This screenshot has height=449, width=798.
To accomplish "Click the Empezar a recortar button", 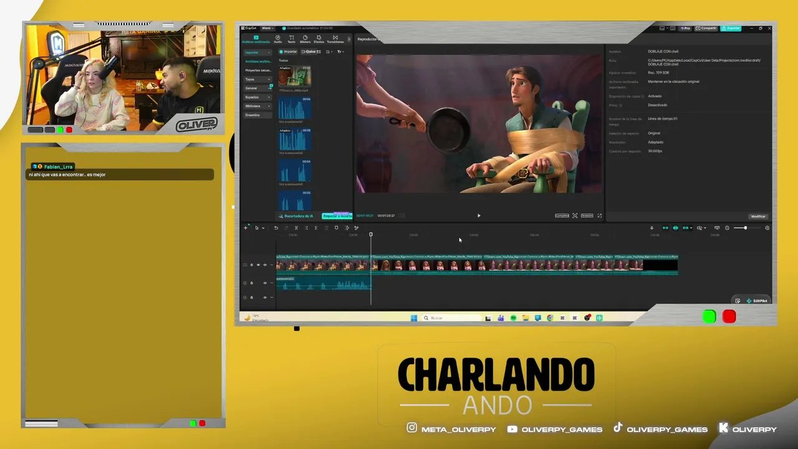I will [337, 216].
